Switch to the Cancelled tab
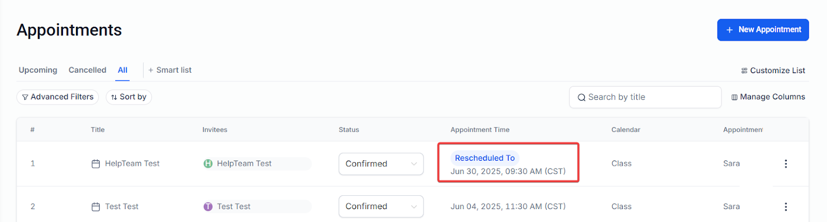The height and width of the screenshot is (222, 827). pyautogui.click(x=87, y=70)
